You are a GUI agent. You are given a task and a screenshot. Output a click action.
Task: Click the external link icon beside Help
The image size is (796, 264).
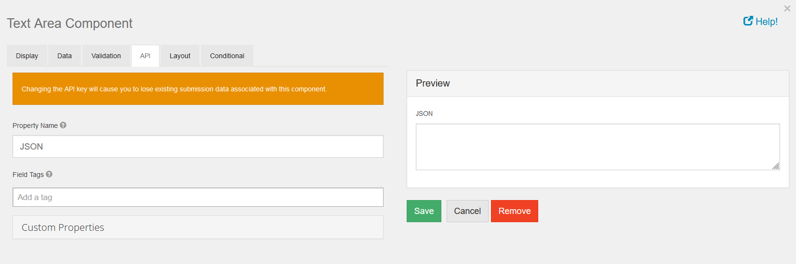tap(748, 21)
